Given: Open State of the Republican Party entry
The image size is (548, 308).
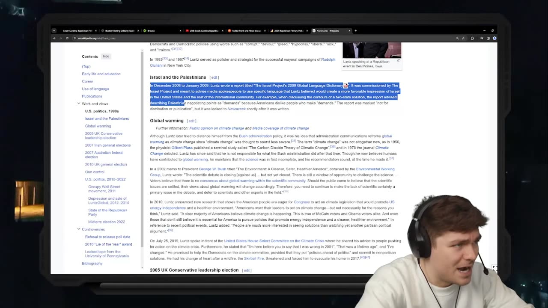Looking at the screenshot, I should 107,212.
